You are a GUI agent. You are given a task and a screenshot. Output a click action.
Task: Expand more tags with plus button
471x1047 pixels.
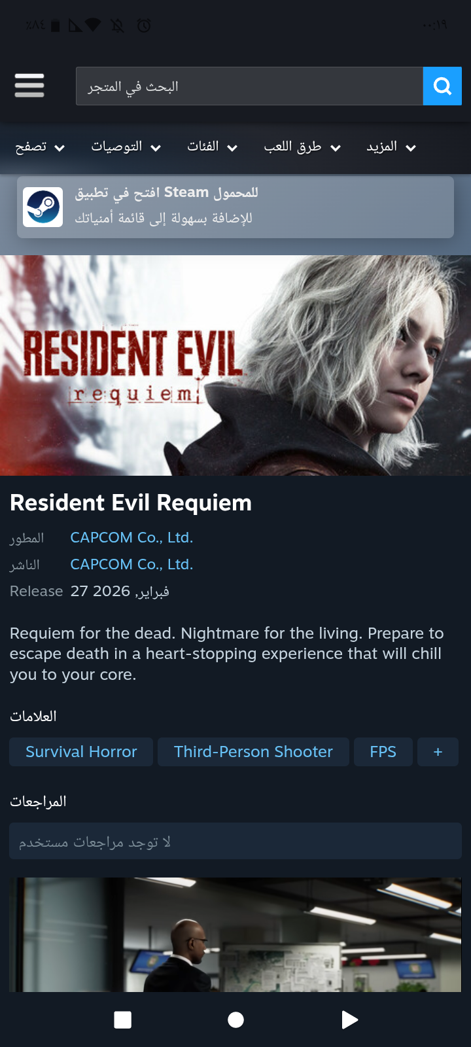(438, 752)
